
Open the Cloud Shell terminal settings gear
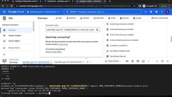point(132,61)
